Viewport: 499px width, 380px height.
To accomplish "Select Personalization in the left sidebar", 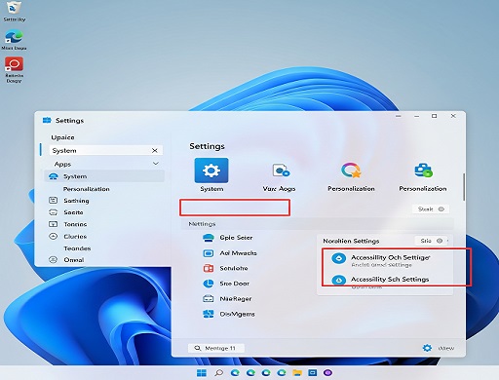I will [x=87, y=189].
